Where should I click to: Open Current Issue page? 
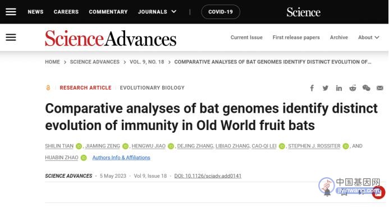[x=246, y=38]
